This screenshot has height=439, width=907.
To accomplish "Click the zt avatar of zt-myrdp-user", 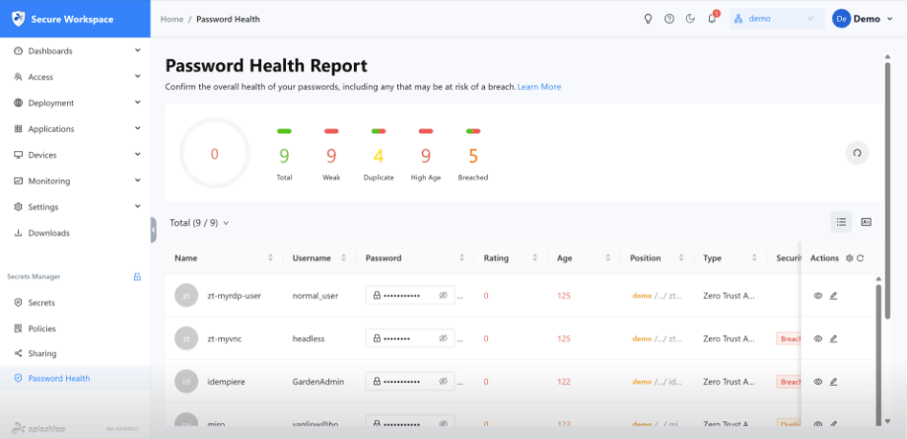I will click(186, 295).
